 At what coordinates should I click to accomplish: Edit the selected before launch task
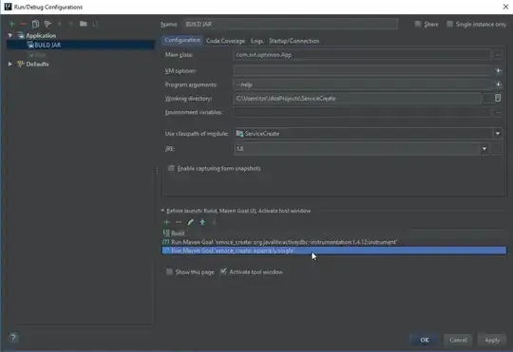point(190,222)
